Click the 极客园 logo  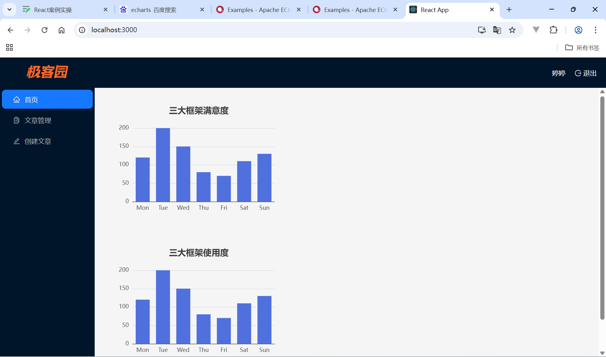pyautogui.click(x=47, y=72)
